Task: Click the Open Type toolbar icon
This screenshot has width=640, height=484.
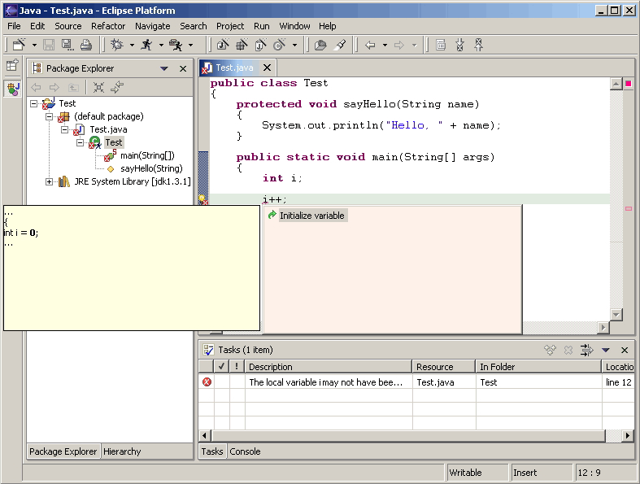Action: coord(320,45)
